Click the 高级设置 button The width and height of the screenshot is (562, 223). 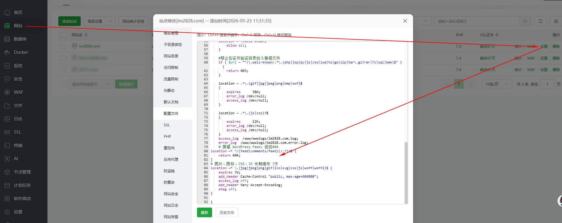click(x=95, y=21)
